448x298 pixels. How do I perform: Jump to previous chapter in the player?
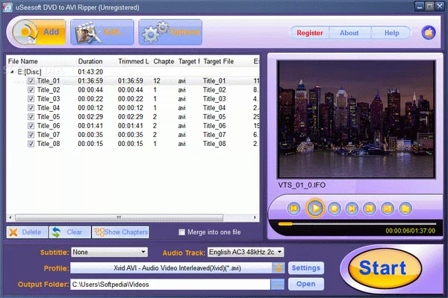[294, 208]
